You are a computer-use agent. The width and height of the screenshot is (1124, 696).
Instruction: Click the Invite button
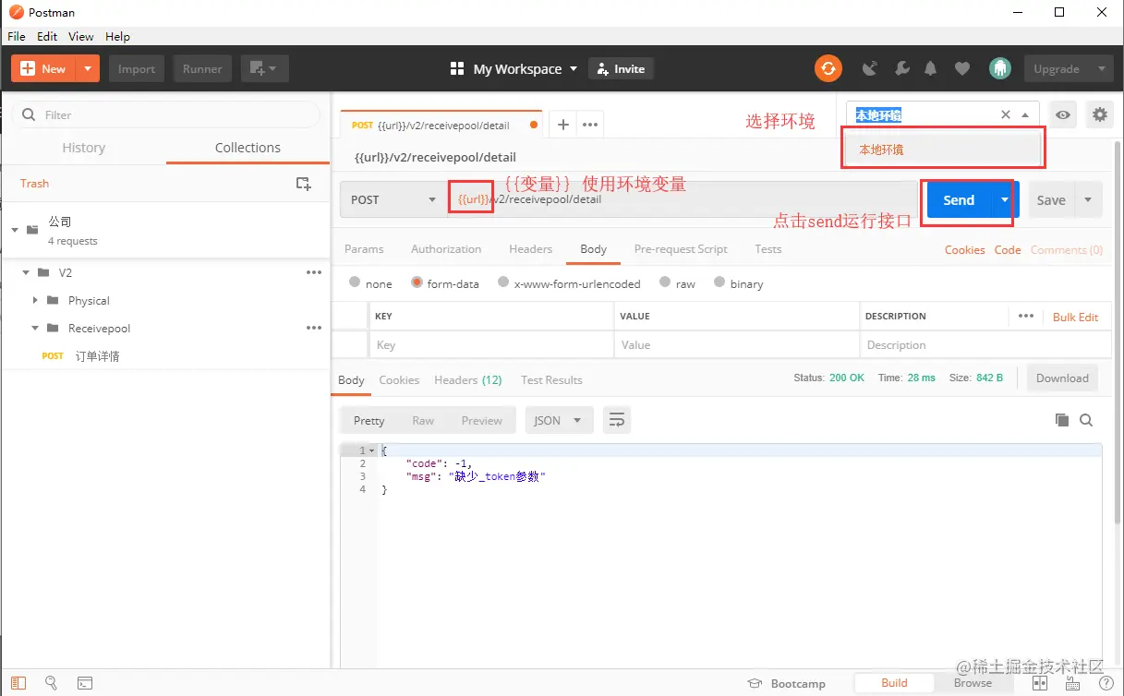point(621,68)
